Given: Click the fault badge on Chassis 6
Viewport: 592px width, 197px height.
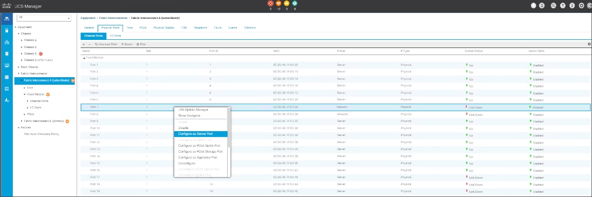Looking at the screenshot, I should click(41, 53).
